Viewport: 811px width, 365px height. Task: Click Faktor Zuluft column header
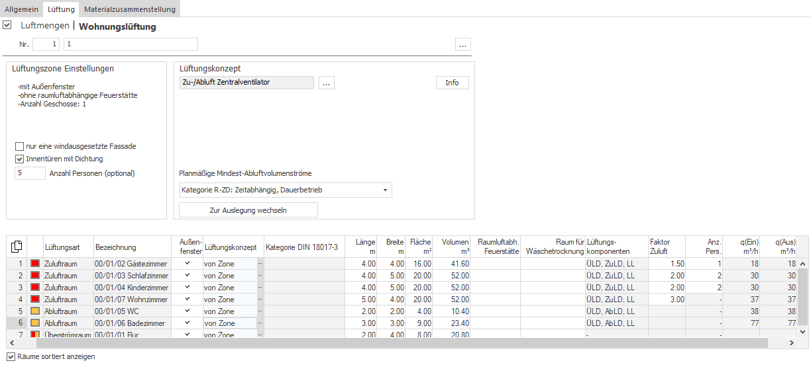tap(667, 247)
